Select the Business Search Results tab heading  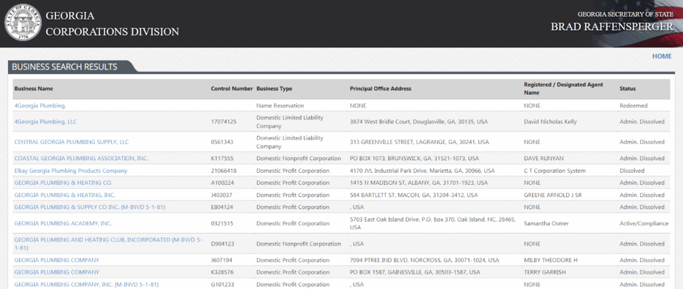[65, 67]
